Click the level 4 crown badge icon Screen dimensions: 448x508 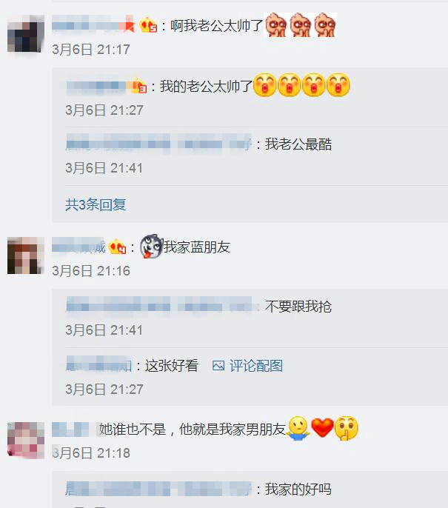click(117, 247)
